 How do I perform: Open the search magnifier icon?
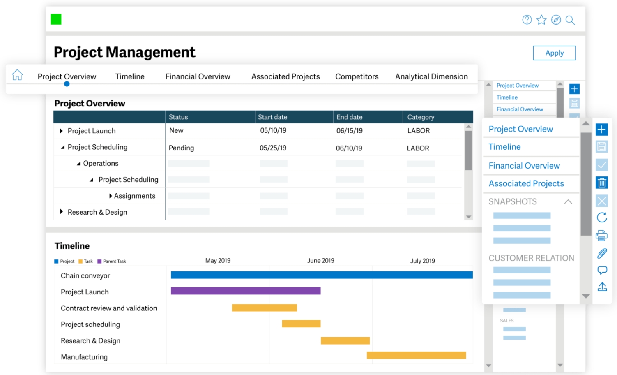pos(570,20)
